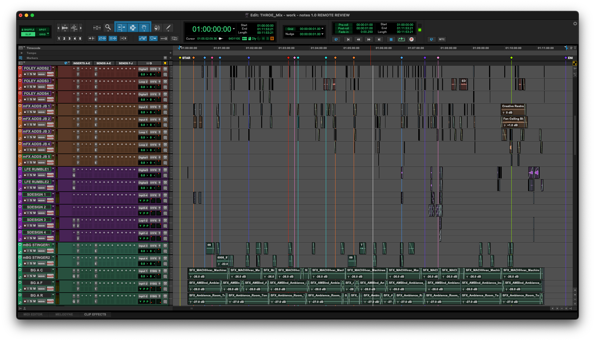Click the MTC button
The height and width of the screenshot is (341, 595).
442,39
